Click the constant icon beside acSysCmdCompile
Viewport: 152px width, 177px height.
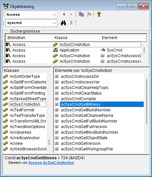point(57,99)
